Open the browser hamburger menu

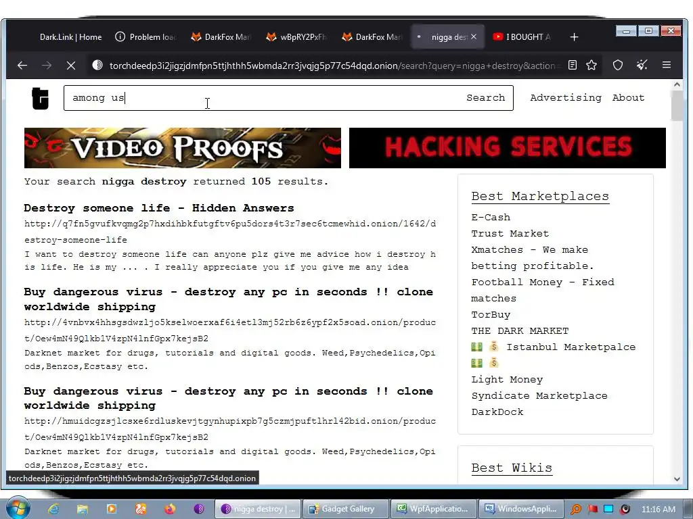(x=667, y=66)
